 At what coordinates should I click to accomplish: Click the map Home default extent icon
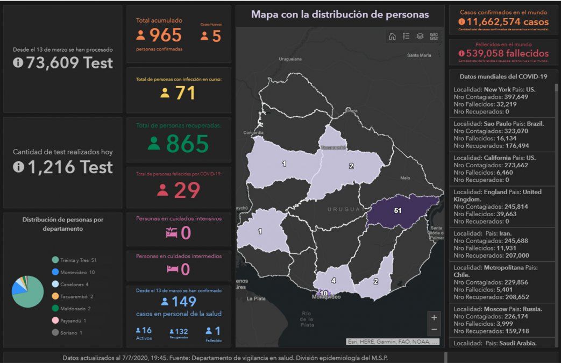392,37
